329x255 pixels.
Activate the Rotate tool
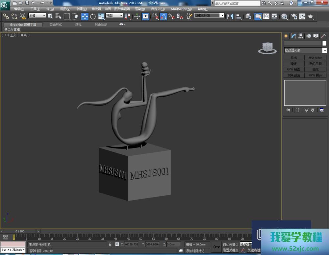[x=93, y=16]
